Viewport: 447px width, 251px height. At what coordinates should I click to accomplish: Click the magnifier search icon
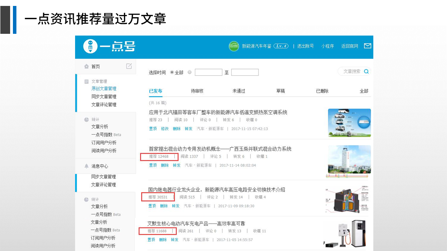click(366, 71)
